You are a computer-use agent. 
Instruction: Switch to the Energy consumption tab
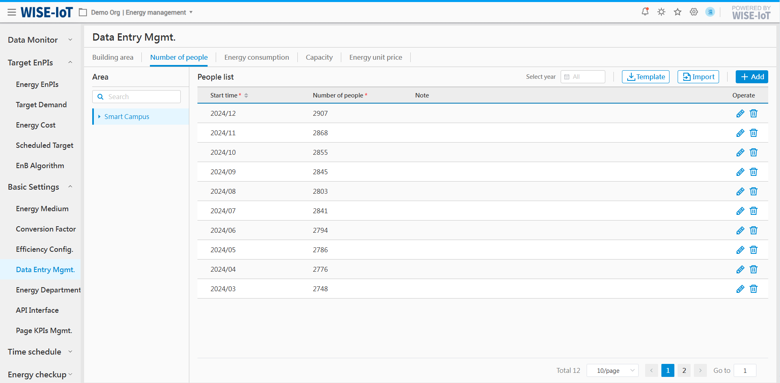(256, 57)
